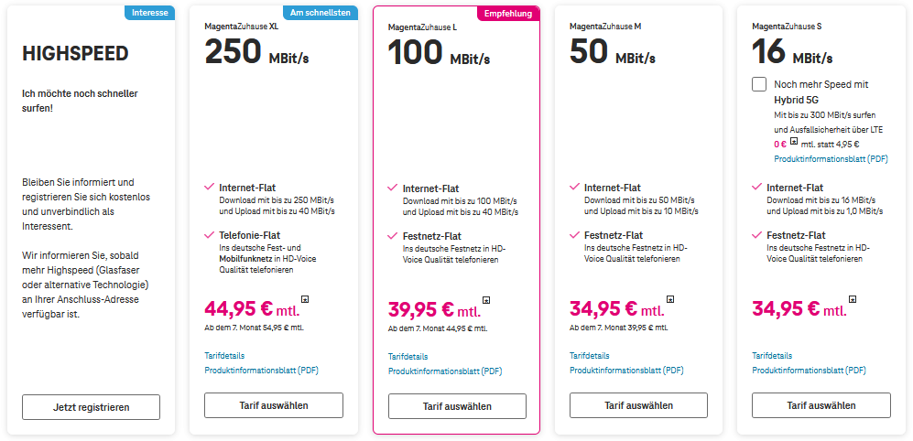This screenshot has width=913, height=441.
Task: Click footnote icon beside 39,95 € price
Action: [x=486, y=300]
